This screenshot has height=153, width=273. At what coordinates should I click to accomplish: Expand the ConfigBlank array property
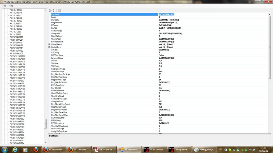[x=49, y=47]
